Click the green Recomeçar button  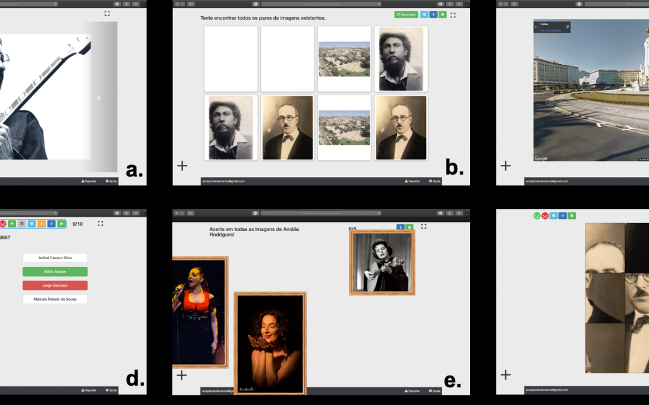tap(406, 14)
